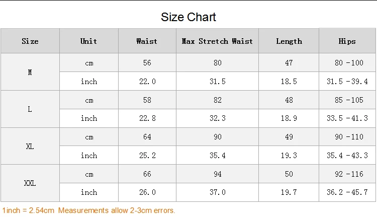Click the L size row label

(30, 109)
